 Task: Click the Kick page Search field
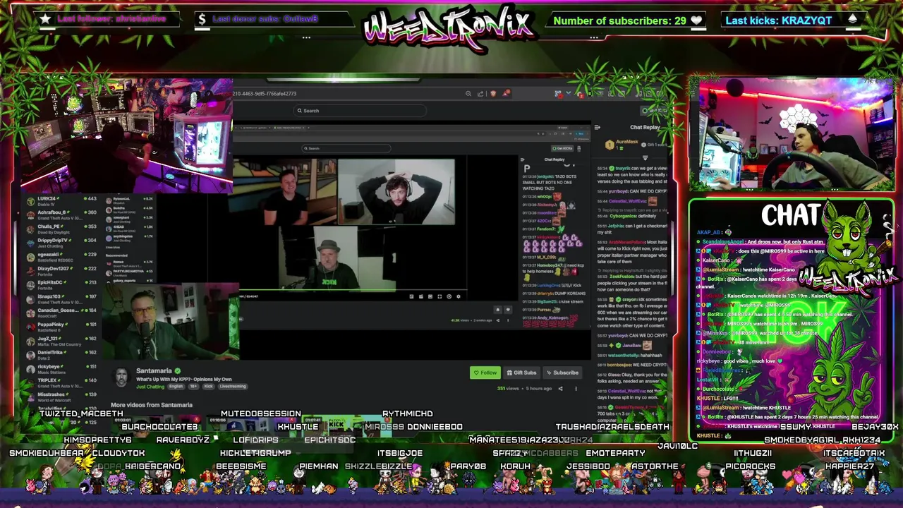(x=360, y=111)
